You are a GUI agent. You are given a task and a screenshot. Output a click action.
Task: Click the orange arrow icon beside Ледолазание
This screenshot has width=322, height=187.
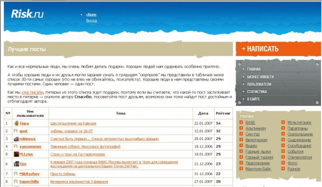pos(241,163)
